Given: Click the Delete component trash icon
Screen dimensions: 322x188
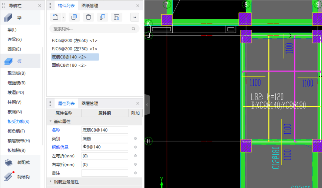Looking at the screenshot, I should [88, 17].
